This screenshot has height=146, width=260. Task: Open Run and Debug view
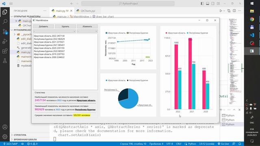(5, 41)
